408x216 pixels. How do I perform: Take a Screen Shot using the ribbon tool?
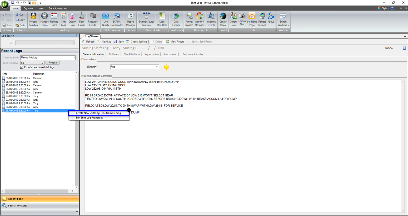[242, 19]
